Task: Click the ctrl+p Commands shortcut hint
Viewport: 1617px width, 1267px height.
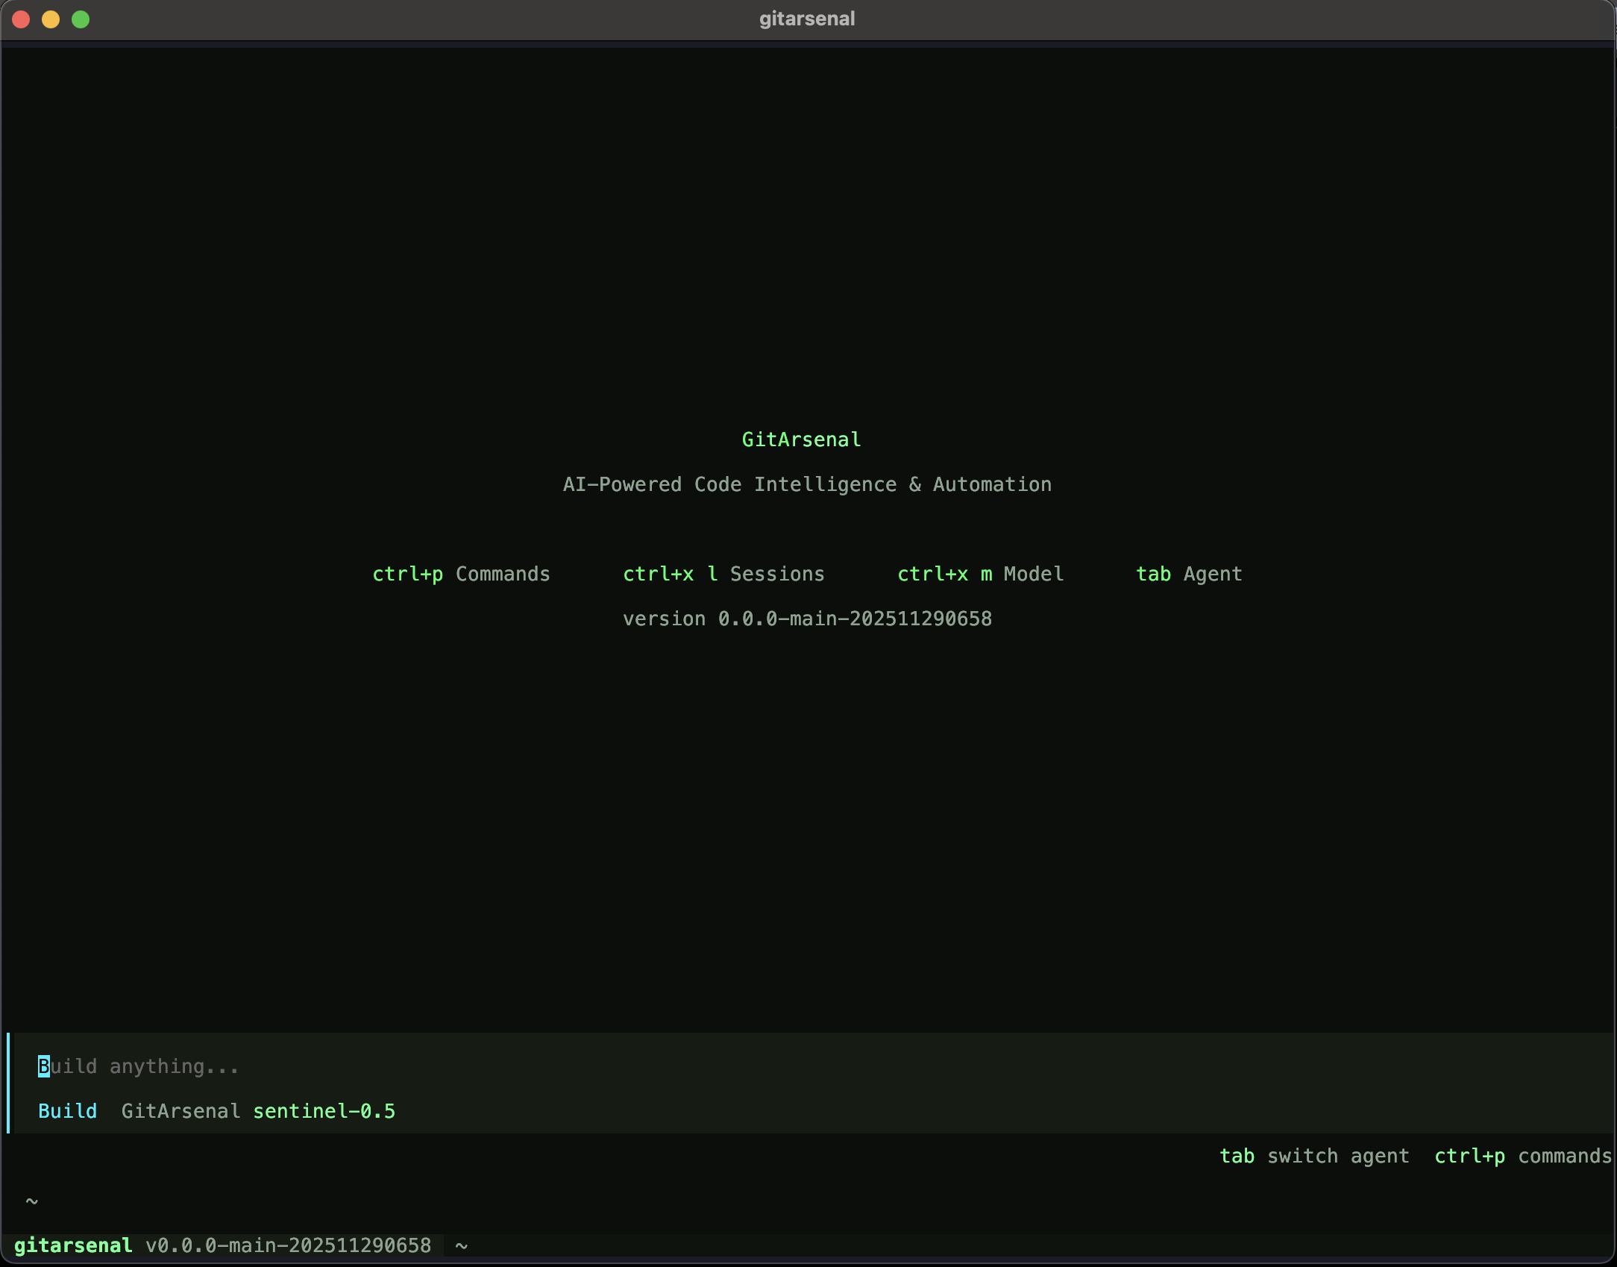Action: click(461, 574)
